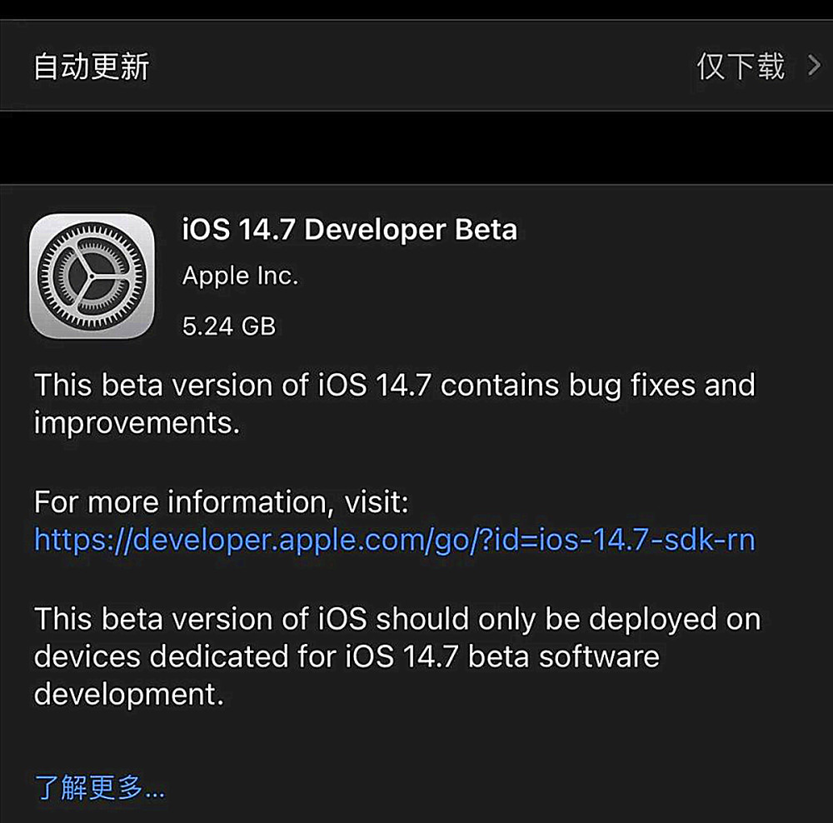This screenshot has height=823, width=833.
Task: Tap the empty middle of the 自动更新 row
Action: click(x=416, y=66)
